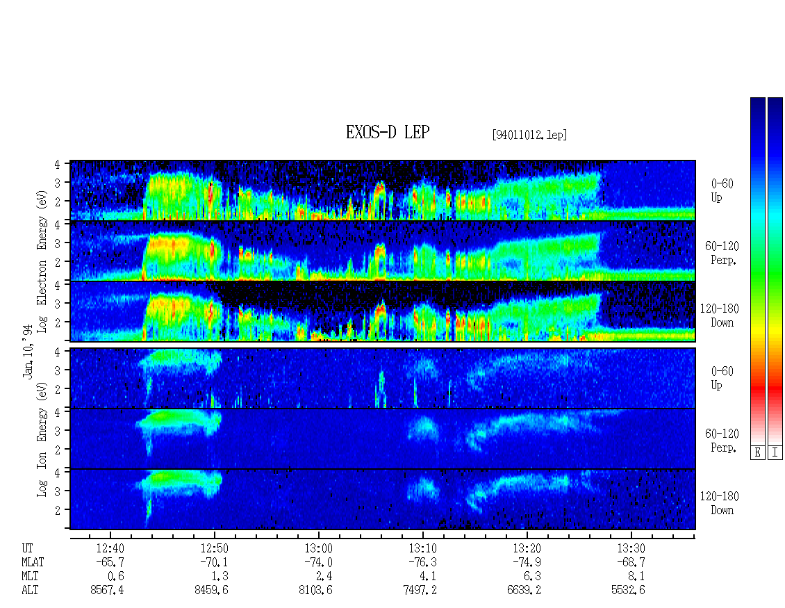Click the MLAT value -74.9
Screen dimensions: 785x608
tap(527, 562)
